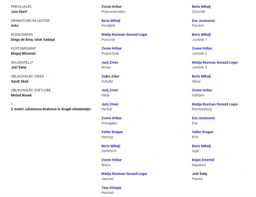Click the DRAMATURG IN LEKTOR heading
The width and height of the screenshot is (256, 197).
[30, 21]
